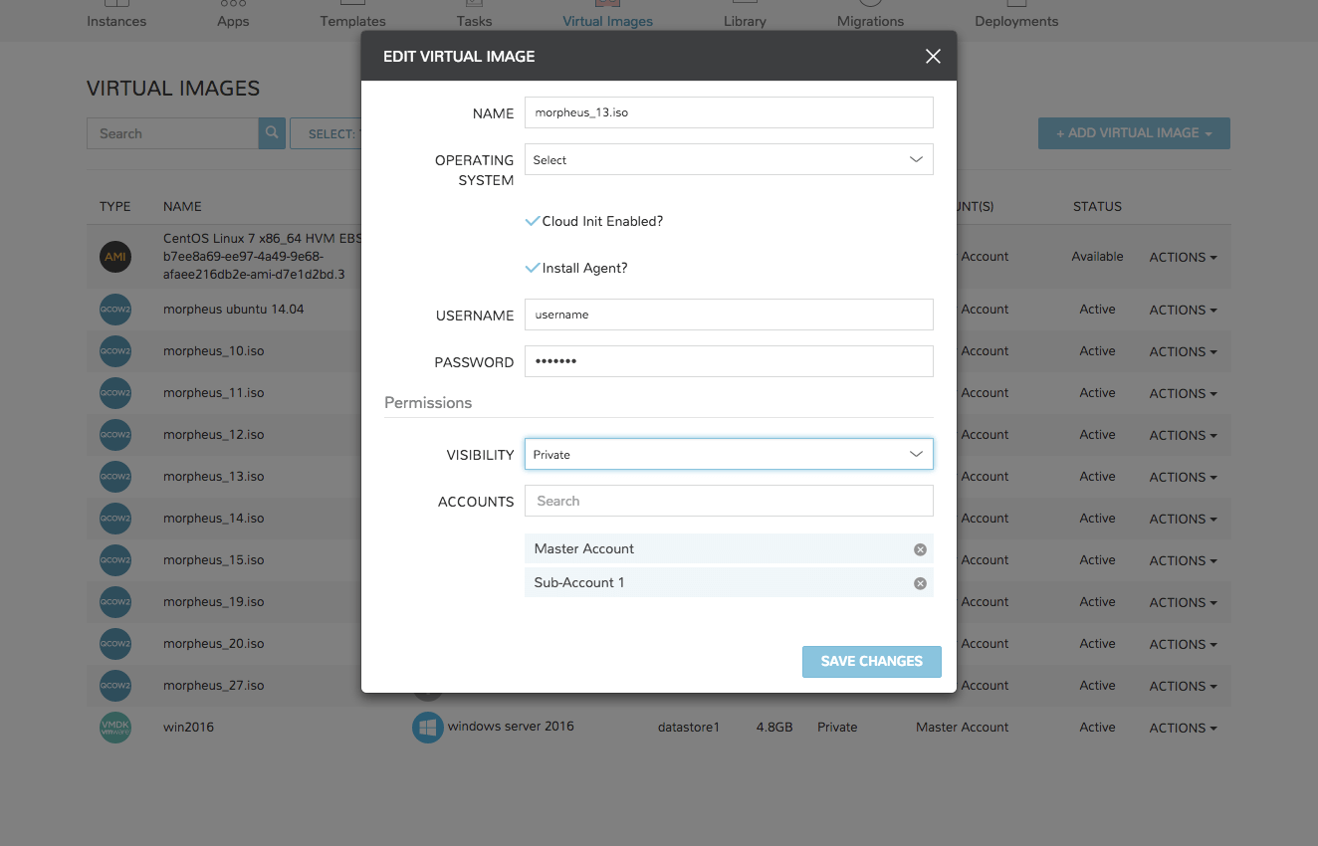Open the Visibility dropdown
The height and width of the screenshot is (846, 1318).
coord(729,455)
